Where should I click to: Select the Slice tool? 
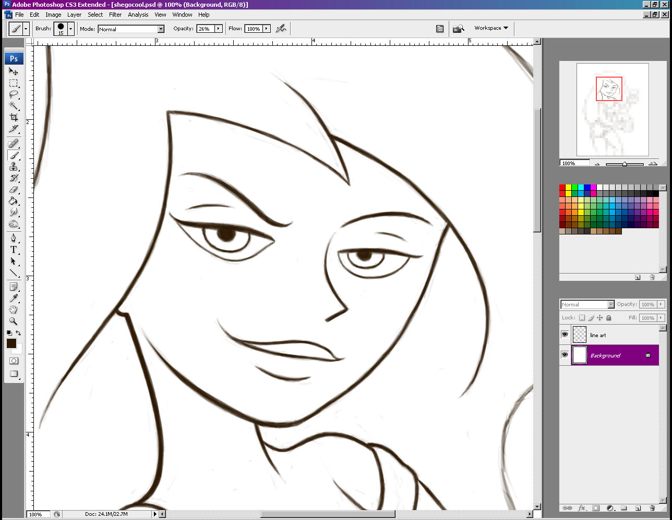coord(14,129)
